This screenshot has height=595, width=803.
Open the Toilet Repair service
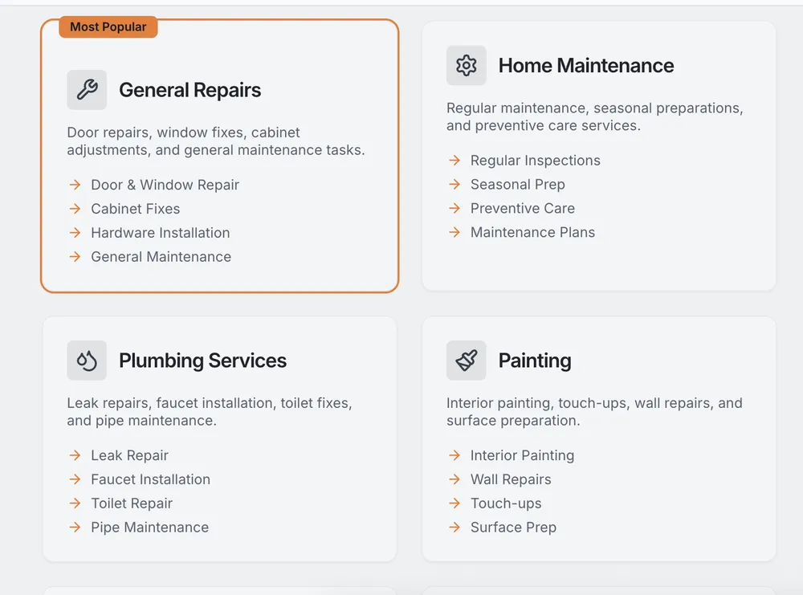coord(132,503)
